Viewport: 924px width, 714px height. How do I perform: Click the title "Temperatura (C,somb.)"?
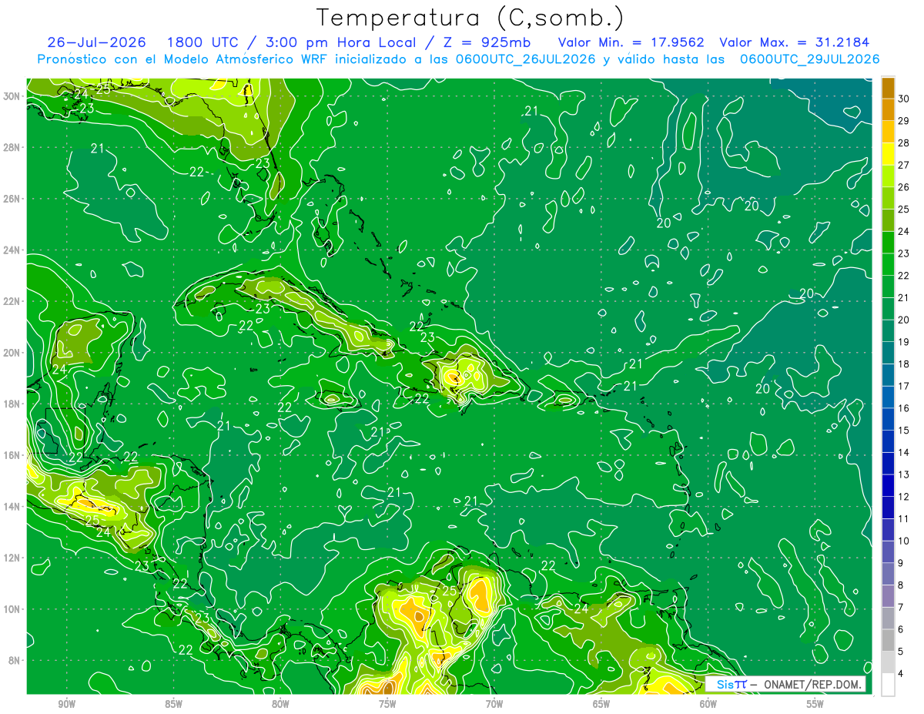[470, 18]
